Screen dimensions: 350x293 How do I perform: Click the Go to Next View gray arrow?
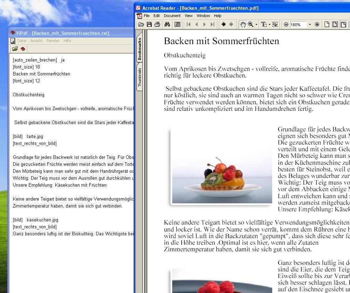click(x=231, y=24)
